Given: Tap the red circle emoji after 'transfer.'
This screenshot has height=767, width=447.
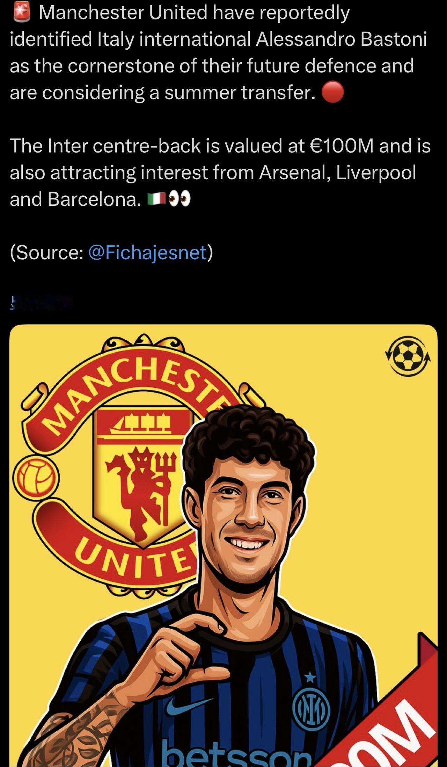Looking at the screenshot, I should [x=332, y=92].
